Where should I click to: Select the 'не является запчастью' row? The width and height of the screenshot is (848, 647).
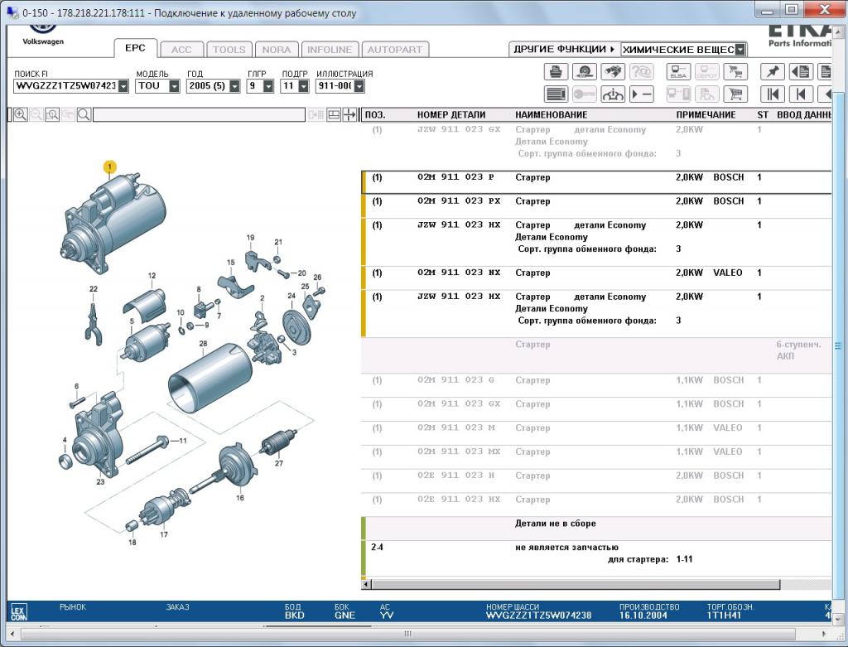tap(596, 558)
